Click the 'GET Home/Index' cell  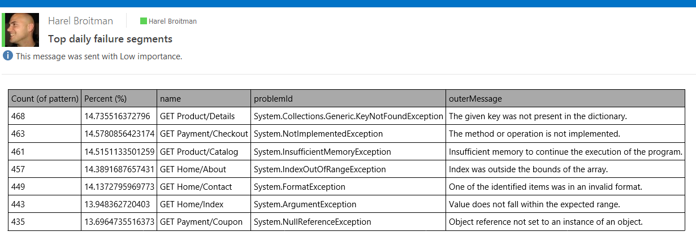[192, 204]
